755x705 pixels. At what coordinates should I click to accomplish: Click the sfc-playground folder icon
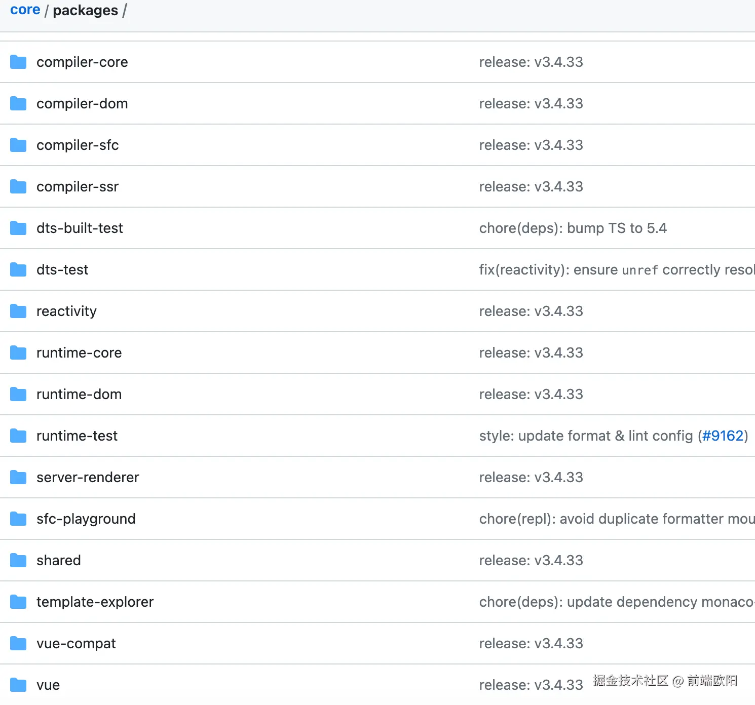[x=18, y=519]
